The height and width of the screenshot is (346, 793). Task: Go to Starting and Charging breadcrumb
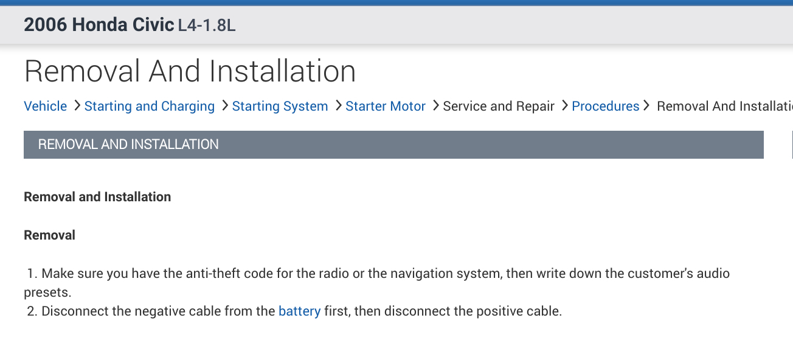pyautogui.click(x=149, y=106)
